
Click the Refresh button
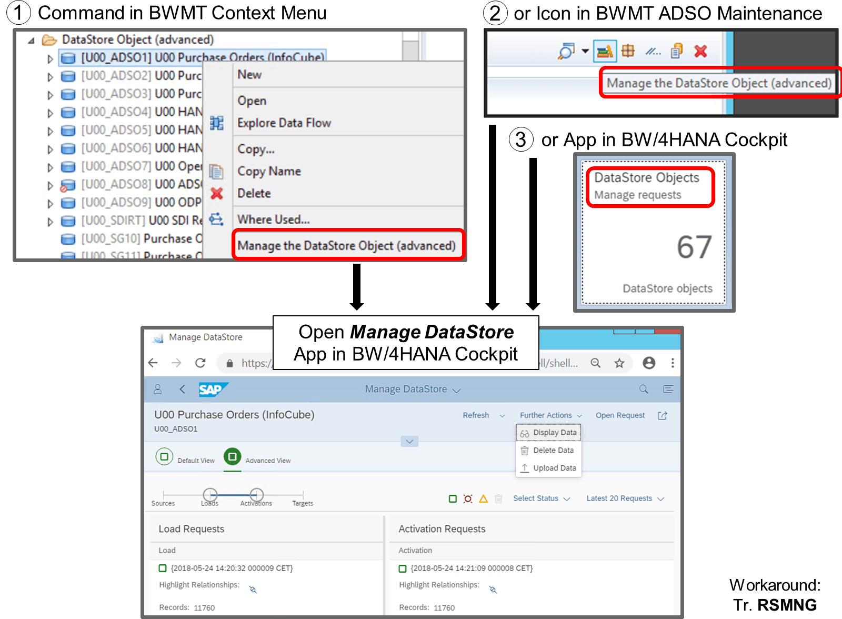coord(476,415)
